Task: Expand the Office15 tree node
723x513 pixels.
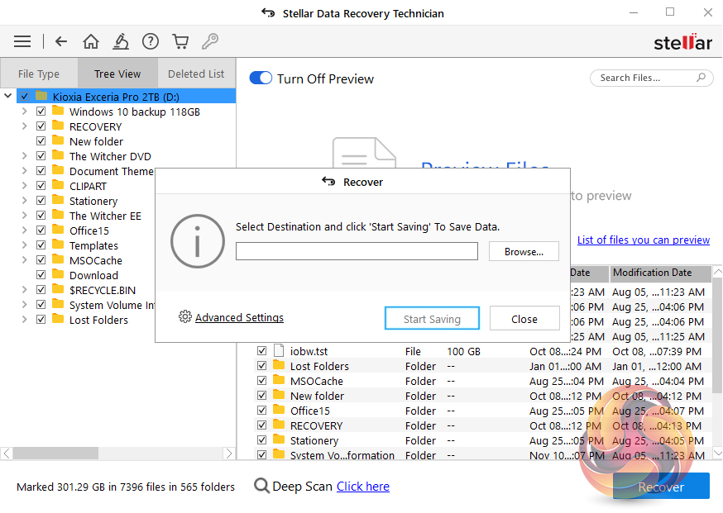Action: [x=25, y=230]
